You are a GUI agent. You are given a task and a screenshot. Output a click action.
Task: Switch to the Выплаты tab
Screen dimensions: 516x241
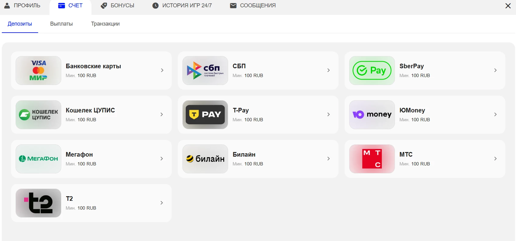tap(61, 24)
